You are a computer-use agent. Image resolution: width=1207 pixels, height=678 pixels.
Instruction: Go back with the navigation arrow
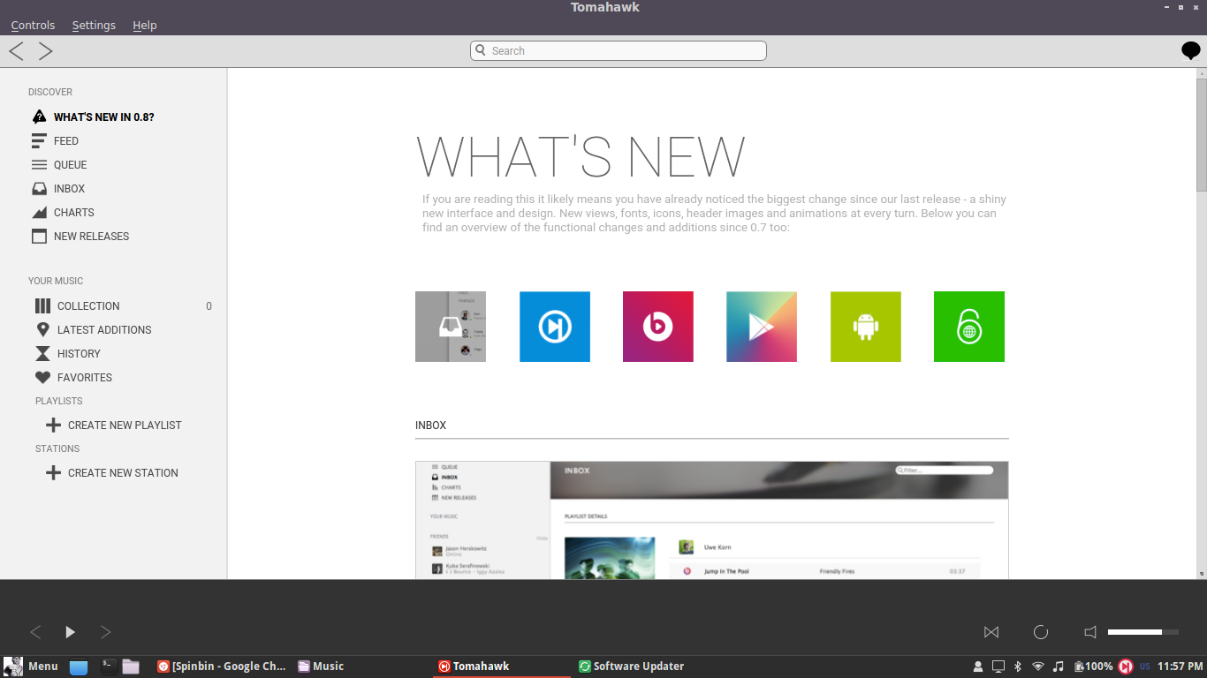pyautogui.click(x=16, y=51)
